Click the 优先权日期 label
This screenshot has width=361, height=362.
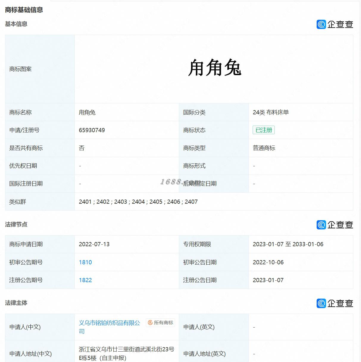(x=23, y=166)
